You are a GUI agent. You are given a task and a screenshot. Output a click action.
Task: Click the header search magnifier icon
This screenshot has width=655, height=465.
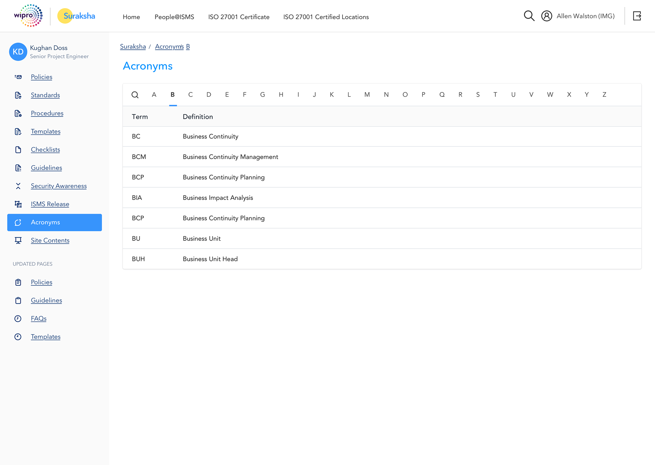click(529, 16)
